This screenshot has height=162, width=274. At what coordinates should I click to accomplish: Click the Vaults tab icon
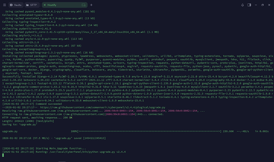pos(11,4)
